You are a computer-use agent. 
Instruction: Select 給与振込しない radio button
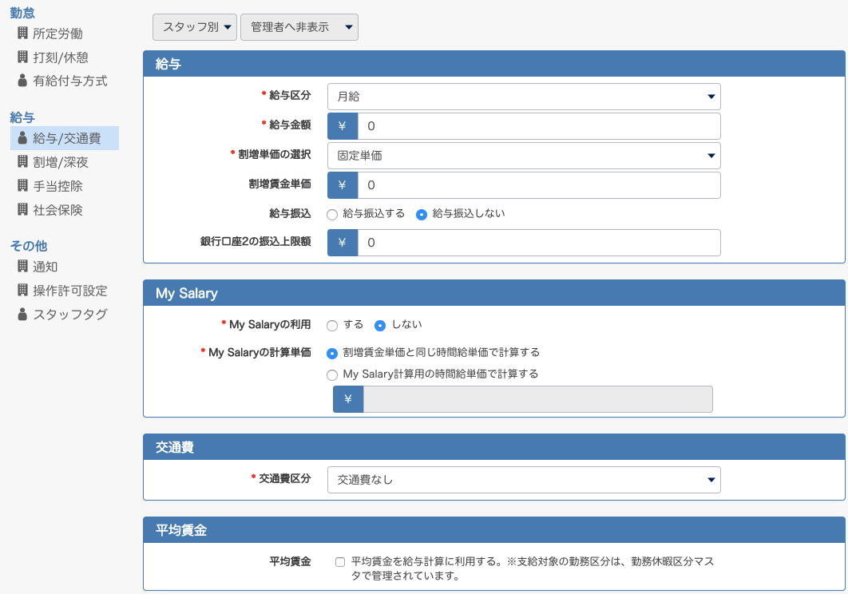[422, 214]
